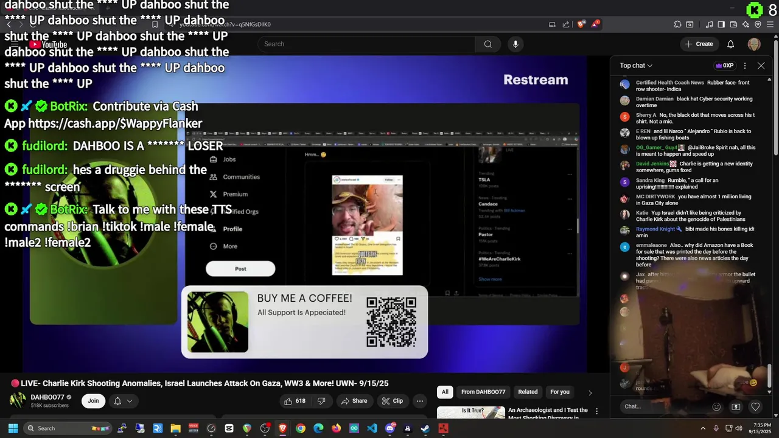779x438 pixels.
Task: Click the YouTube search microphone icon
Action: pos(515,44)
